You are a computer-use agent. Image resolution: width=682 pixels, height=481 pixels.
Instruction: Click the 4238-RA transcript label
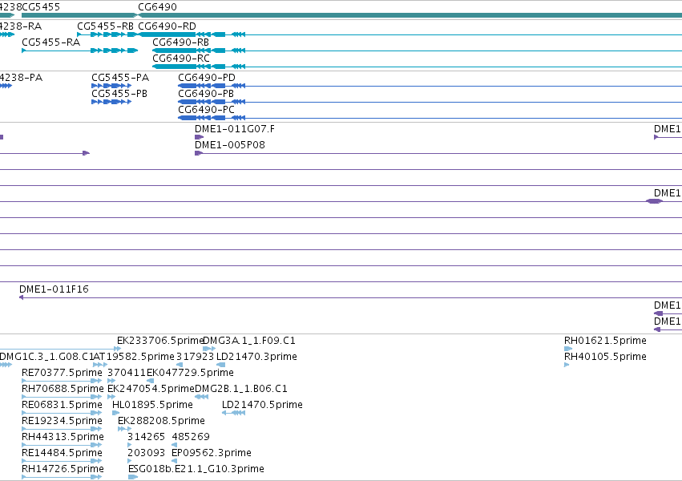(x=21, y=26)
